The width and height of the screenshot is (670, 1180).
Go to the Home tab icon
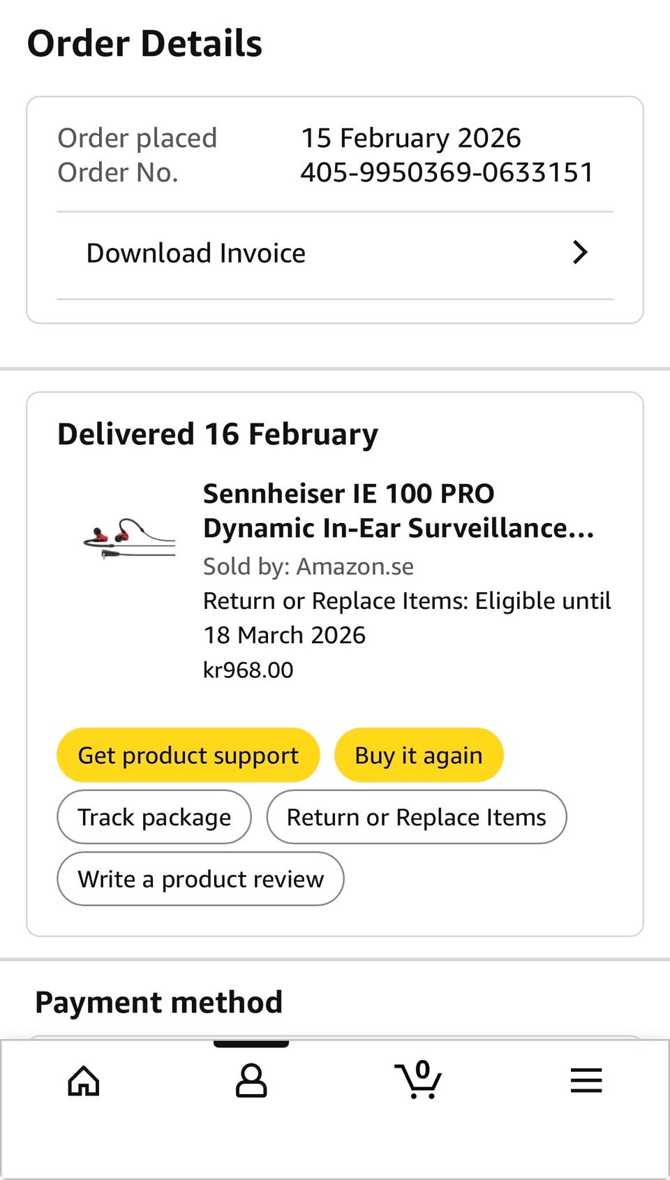click(84, 1081)
